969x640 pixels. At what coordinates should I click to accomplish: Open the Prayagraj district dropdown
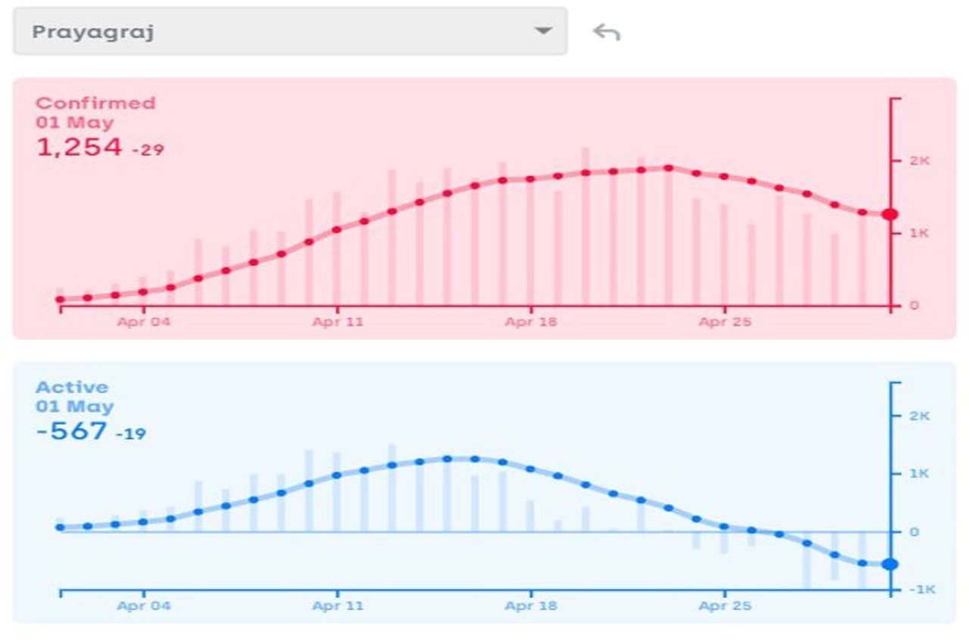click(x=289, y=32)
